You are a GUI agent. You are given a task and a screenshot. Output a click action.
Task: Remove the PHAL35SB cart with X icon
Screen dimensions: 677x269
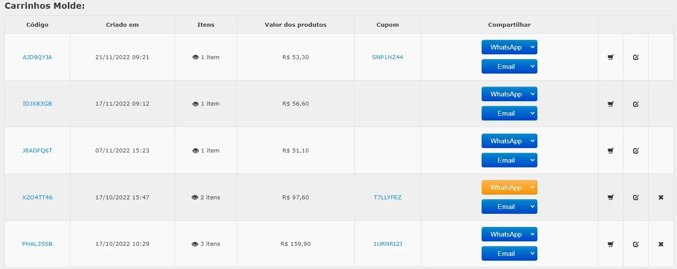pos(661,244)
